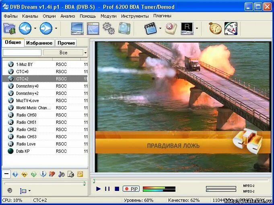Open dropdown next to list resize icon

tap(29, 191)
